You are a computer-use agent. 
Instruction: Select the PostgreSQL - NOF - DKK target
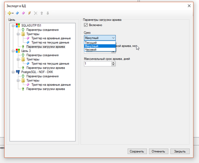[x=37, y=72]
